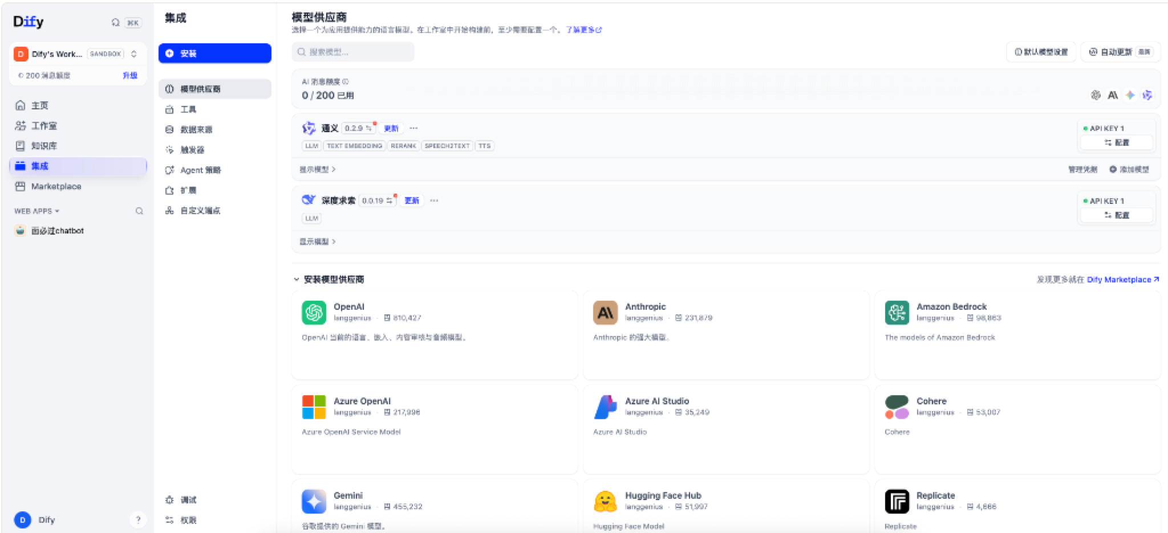Screen dimensions: 1168x533
Task: Open 权限 settings at bottom of panel
Action: [215, 520]
